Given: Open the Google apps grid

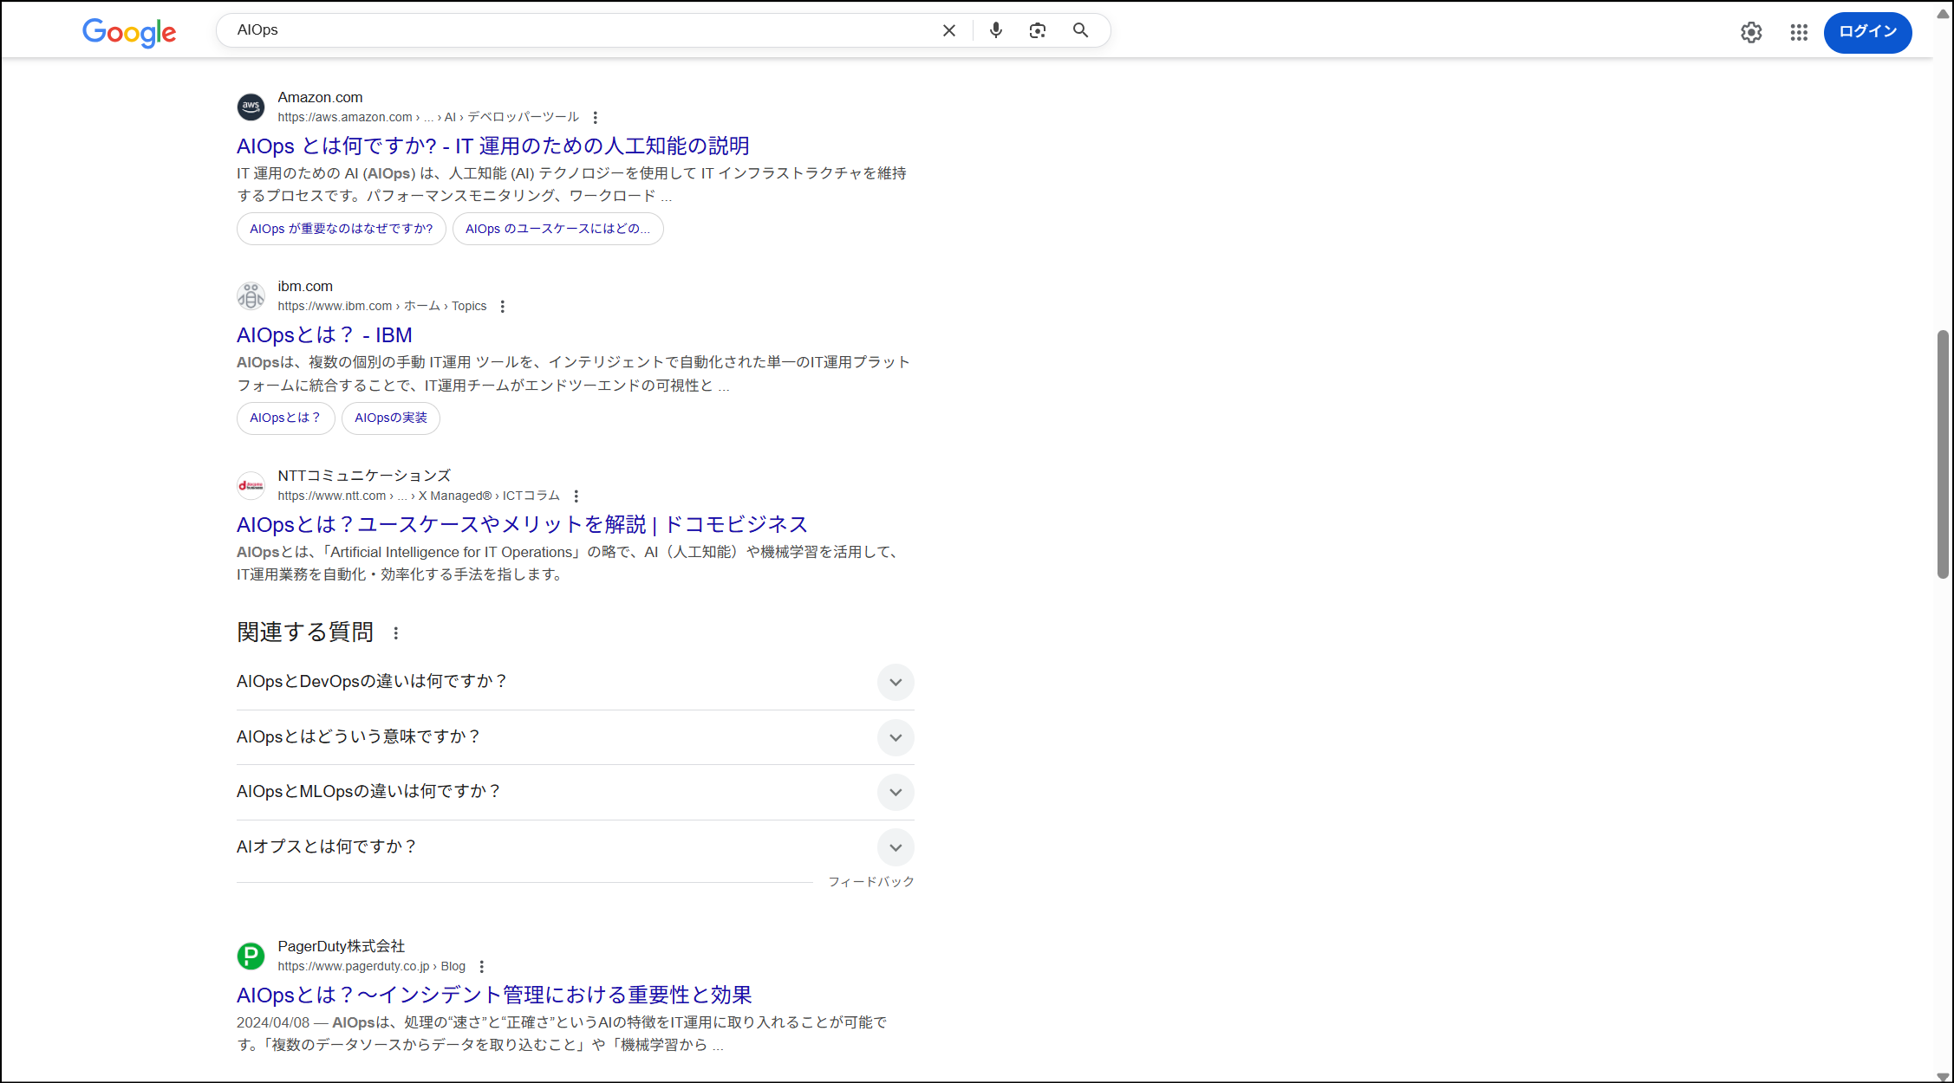Looking at the screenshot, I should [1799, 32].
